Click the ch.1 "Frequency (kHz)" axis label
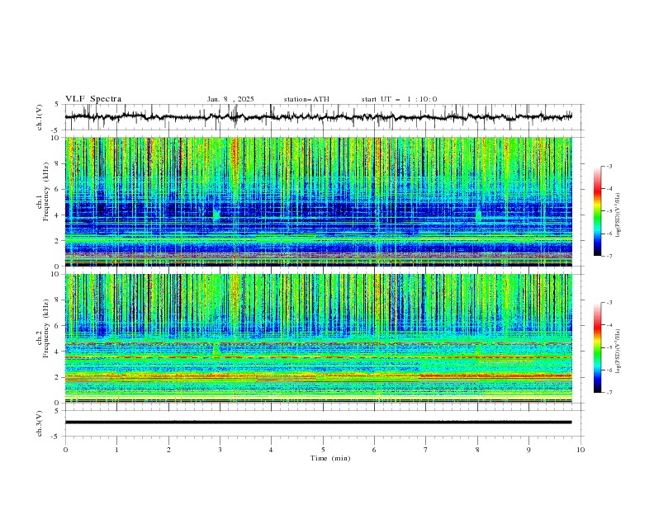 coord(46,191)
